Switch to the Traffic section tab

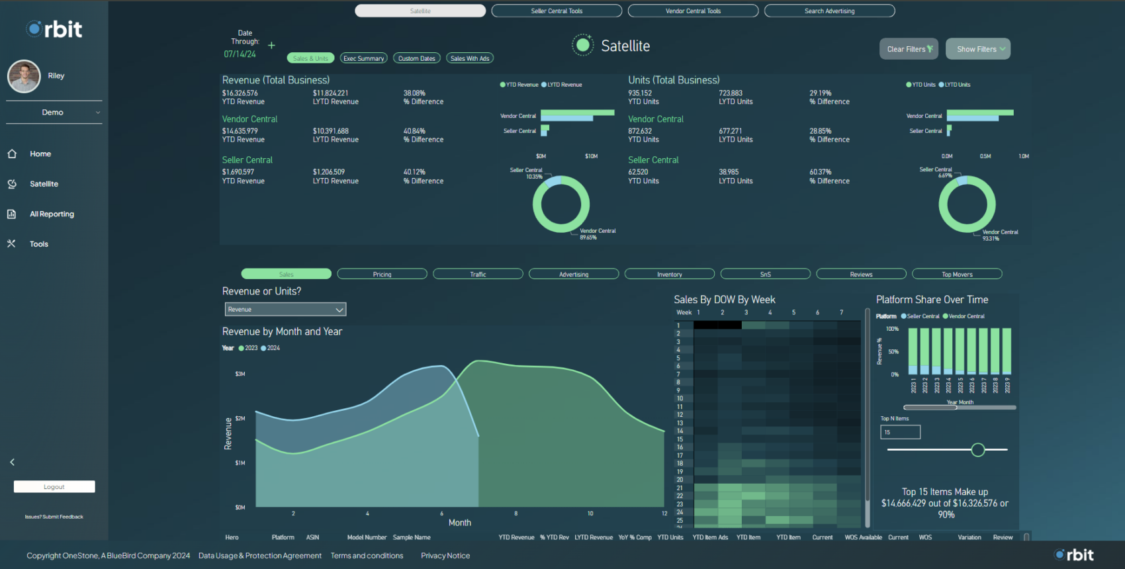[478, 274]
